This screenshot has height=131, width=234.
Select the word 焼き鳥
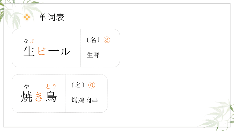[x=39, y=97]
